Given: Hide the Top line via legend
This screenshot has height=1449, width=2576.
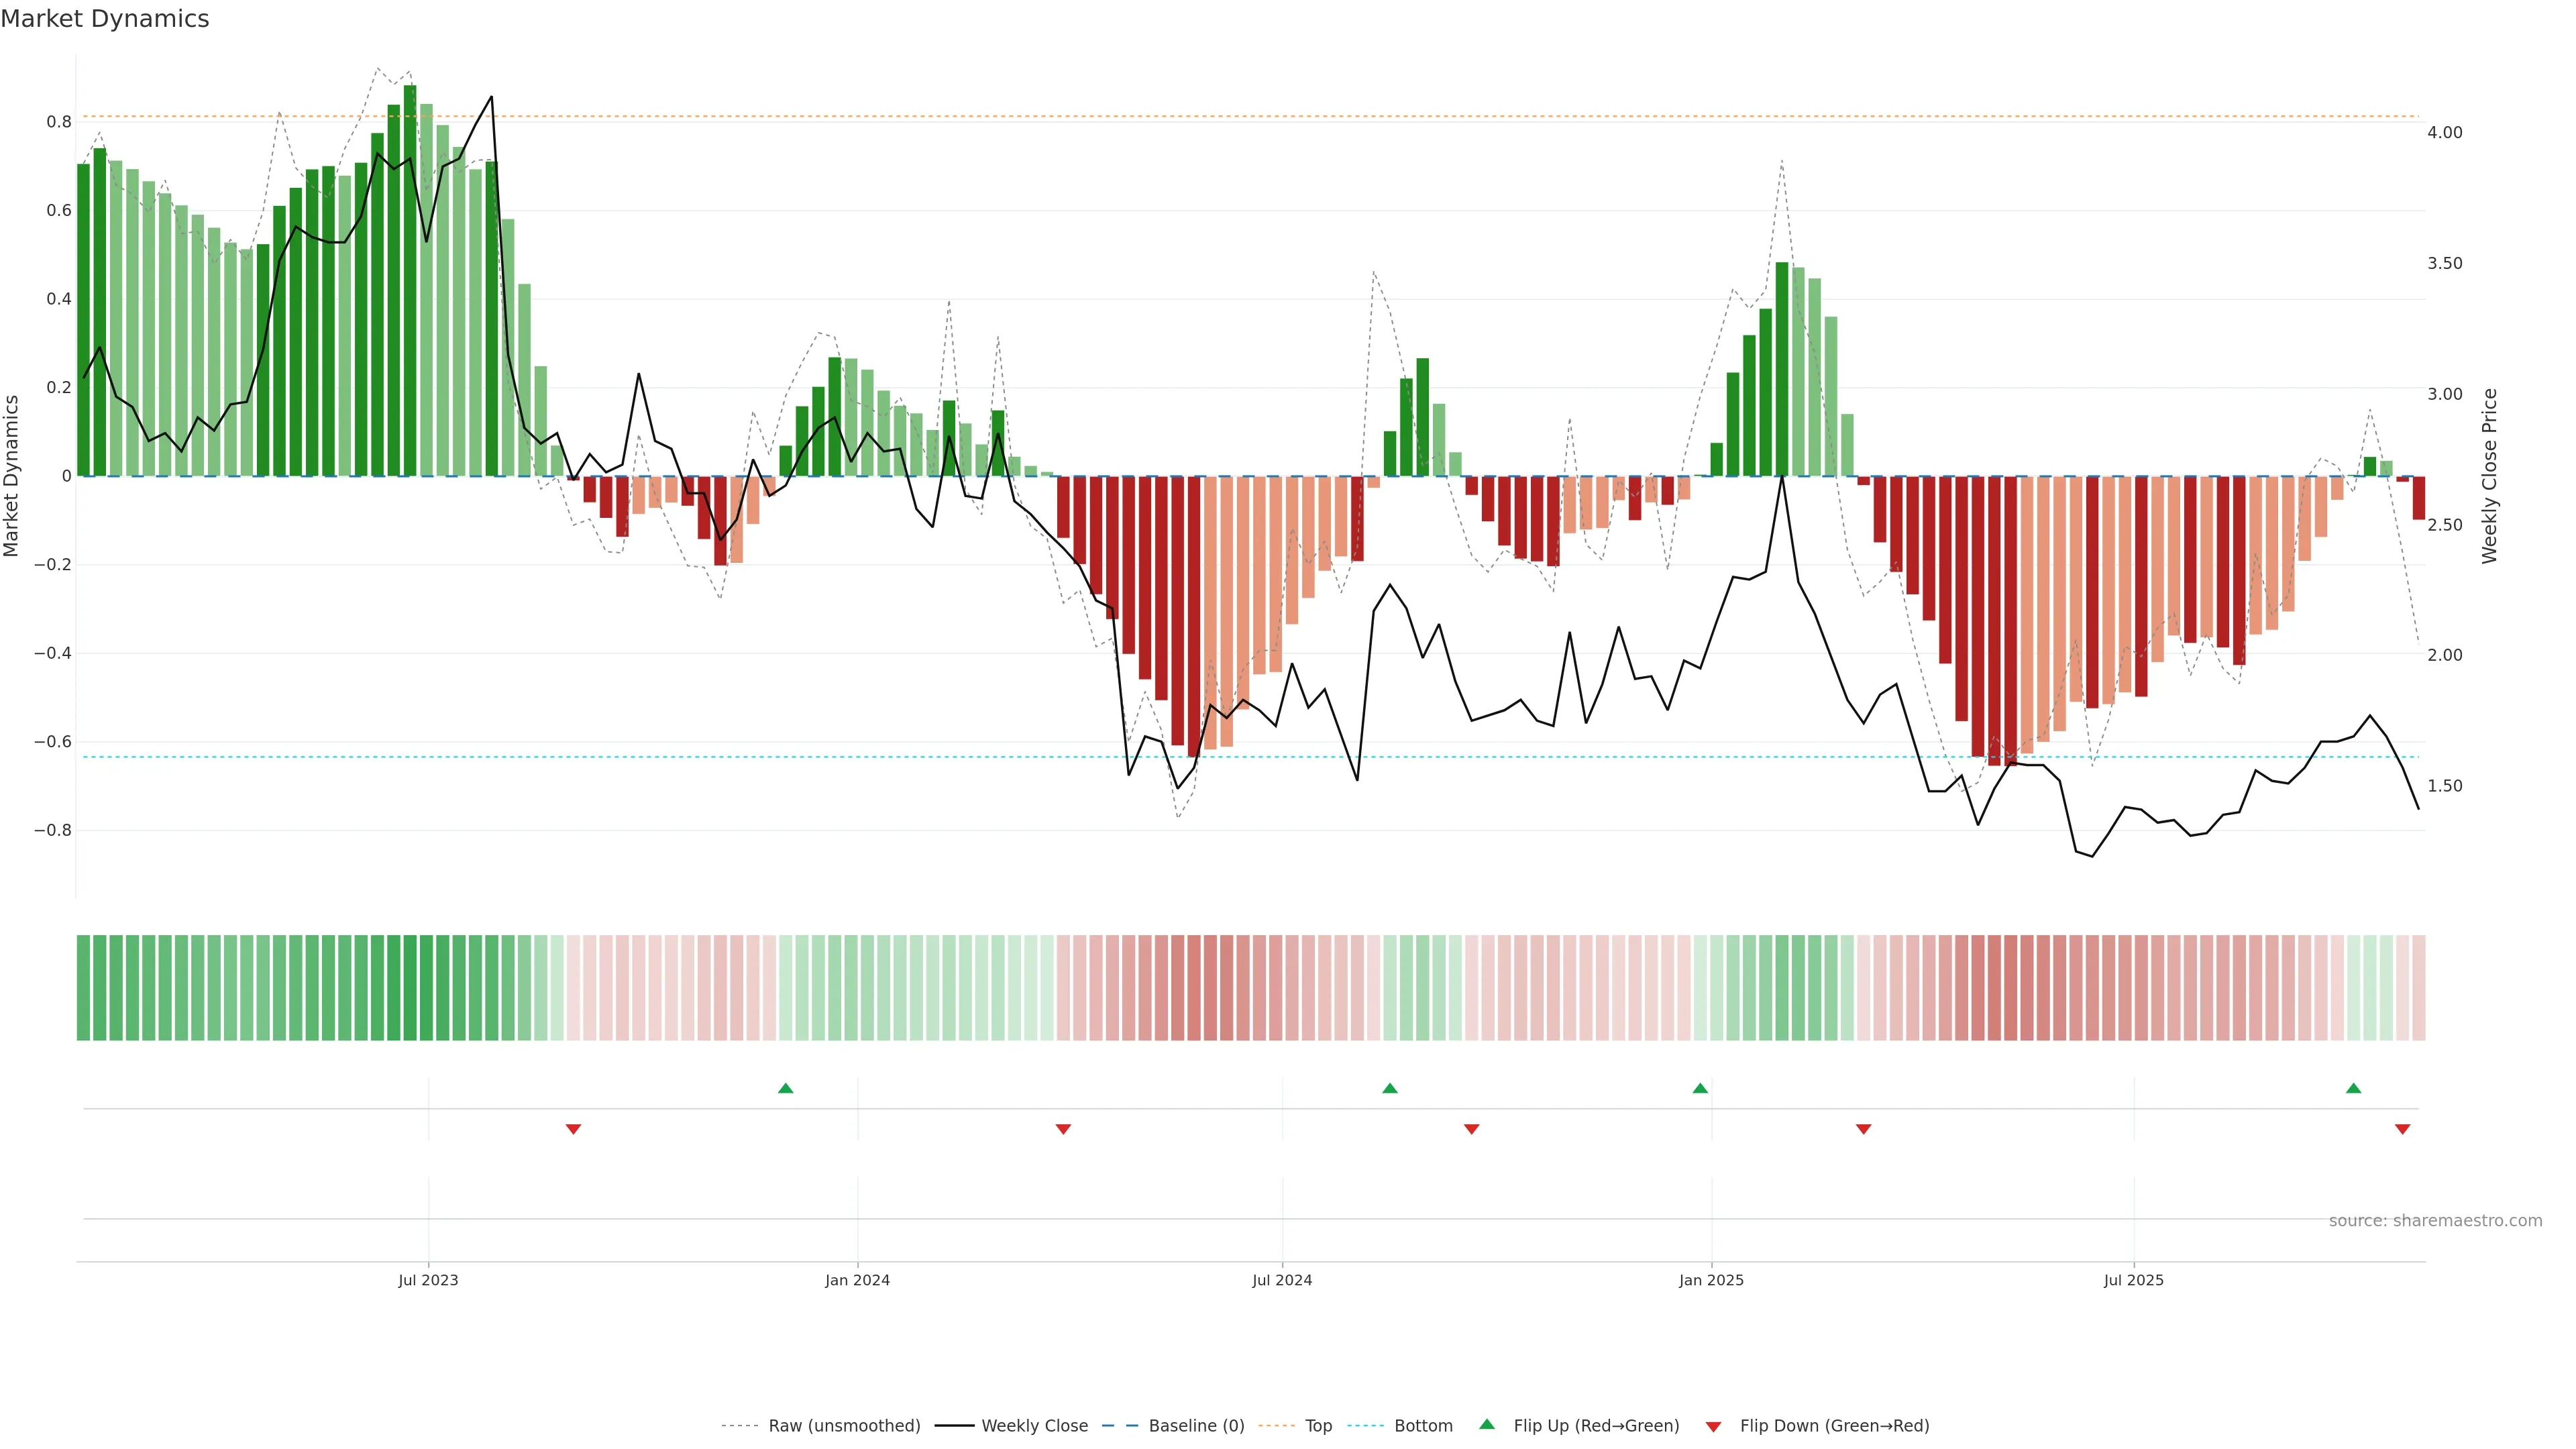Looking at the screenshot, I should point(1318,1426).
